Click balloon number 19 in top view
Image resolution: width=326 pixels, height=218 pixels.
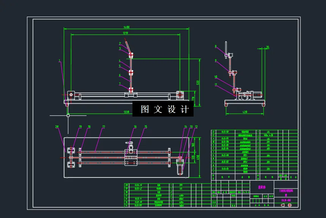pyautogui.click(x=80, y=126)
